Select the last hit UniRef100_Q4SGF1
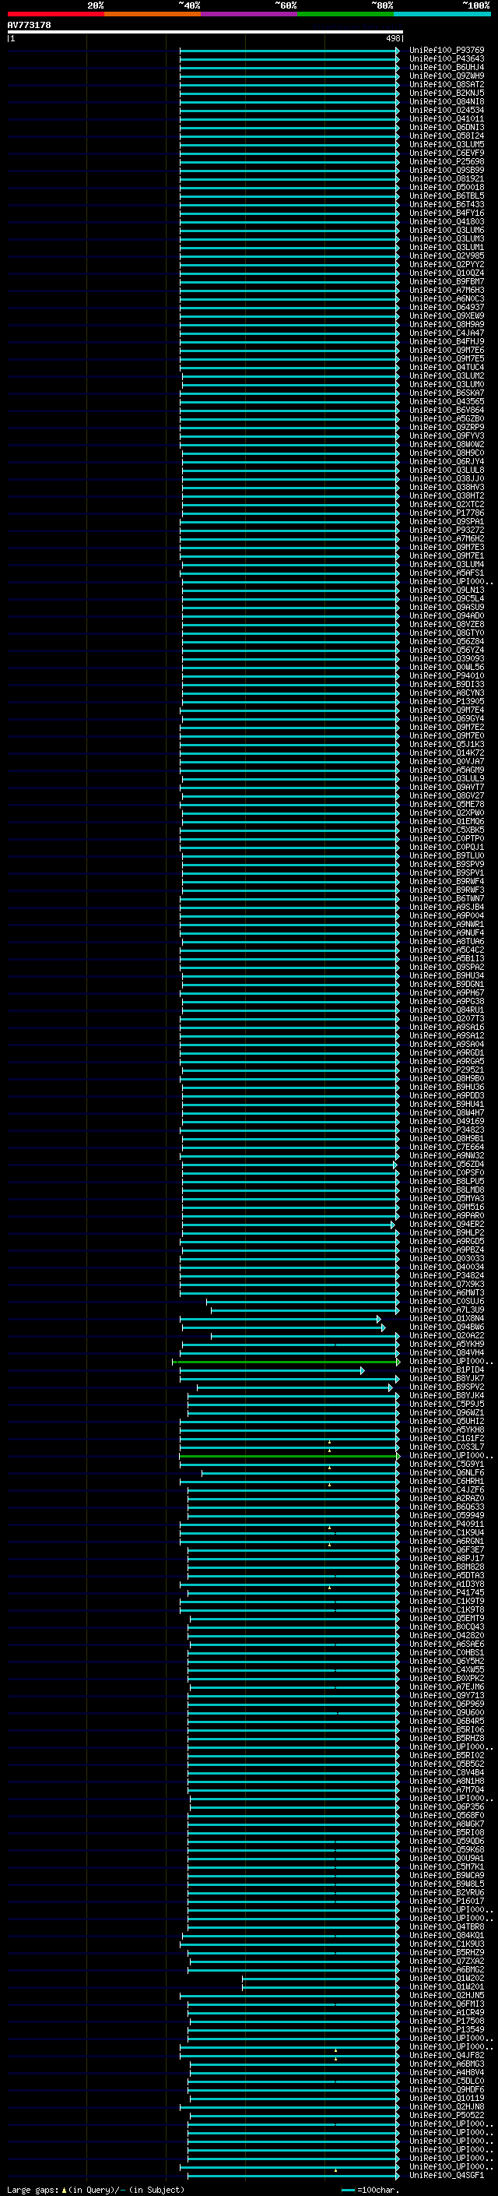This screenshot has height=2196, width=498. (446, 2176)
